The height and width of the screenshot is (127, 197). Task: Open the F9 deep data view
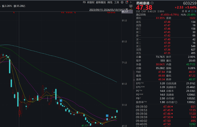84,2
